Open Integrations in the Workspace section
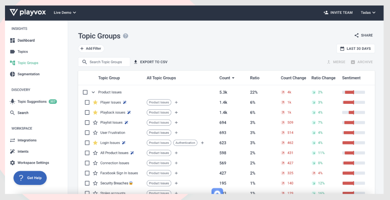The width and height of the screenshot is (390, 200). pos(23,140)
